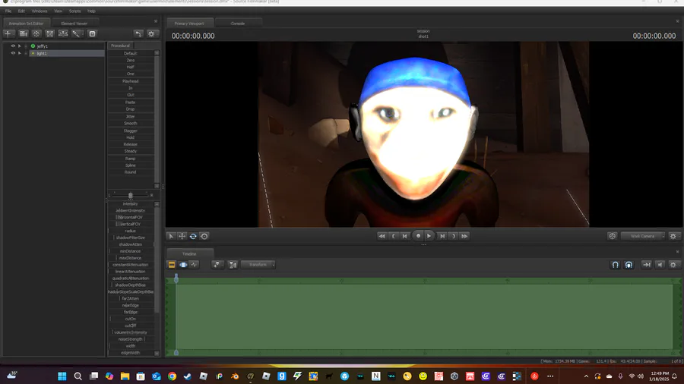Switch to the Graph Editor timeline mode
684x384 pixels.
click(x=194, y=265)
